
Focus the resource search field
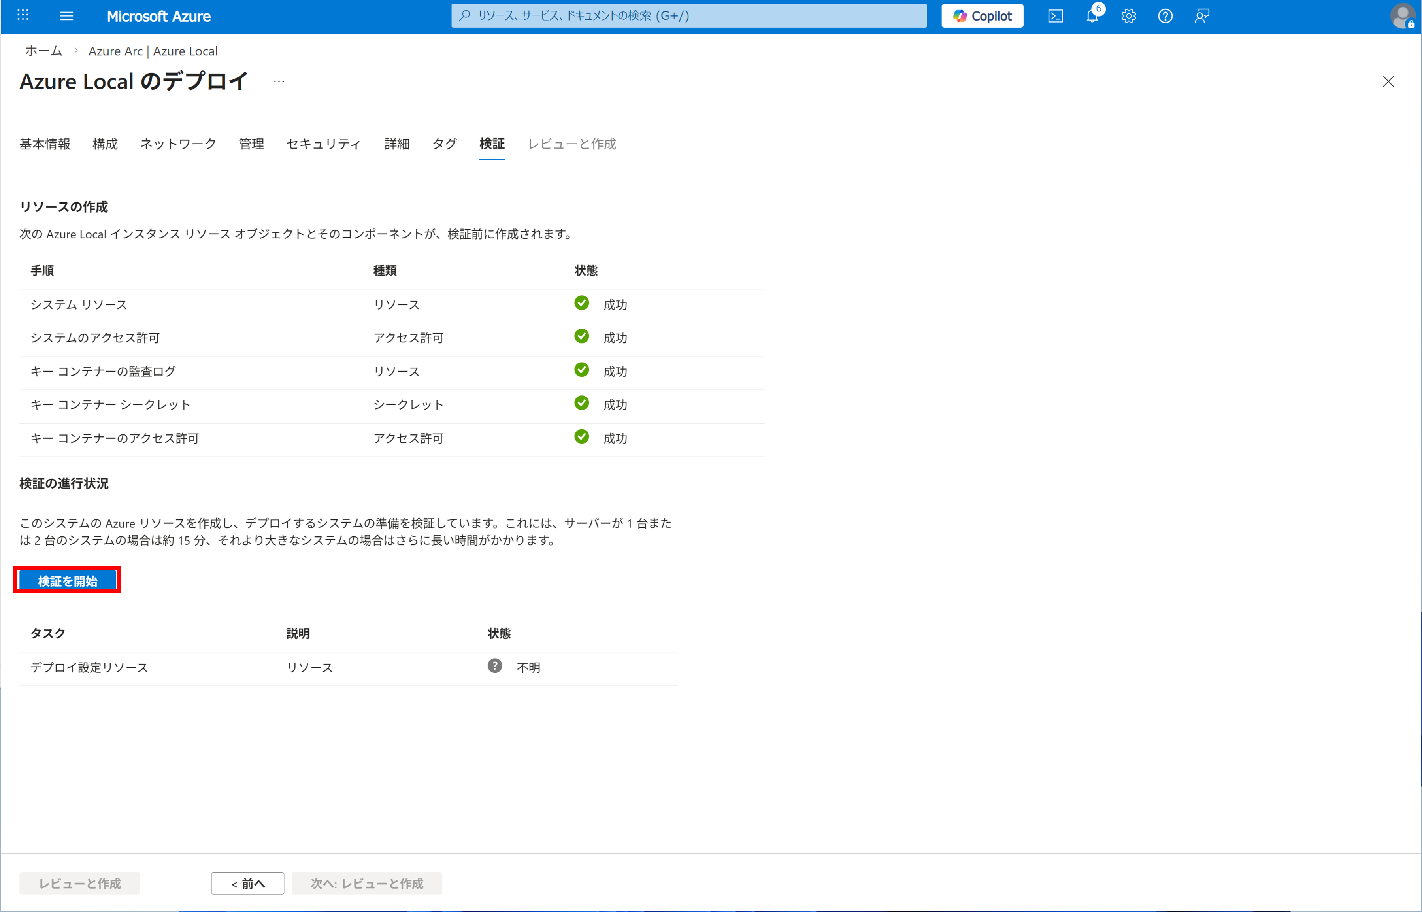[689, 16]
